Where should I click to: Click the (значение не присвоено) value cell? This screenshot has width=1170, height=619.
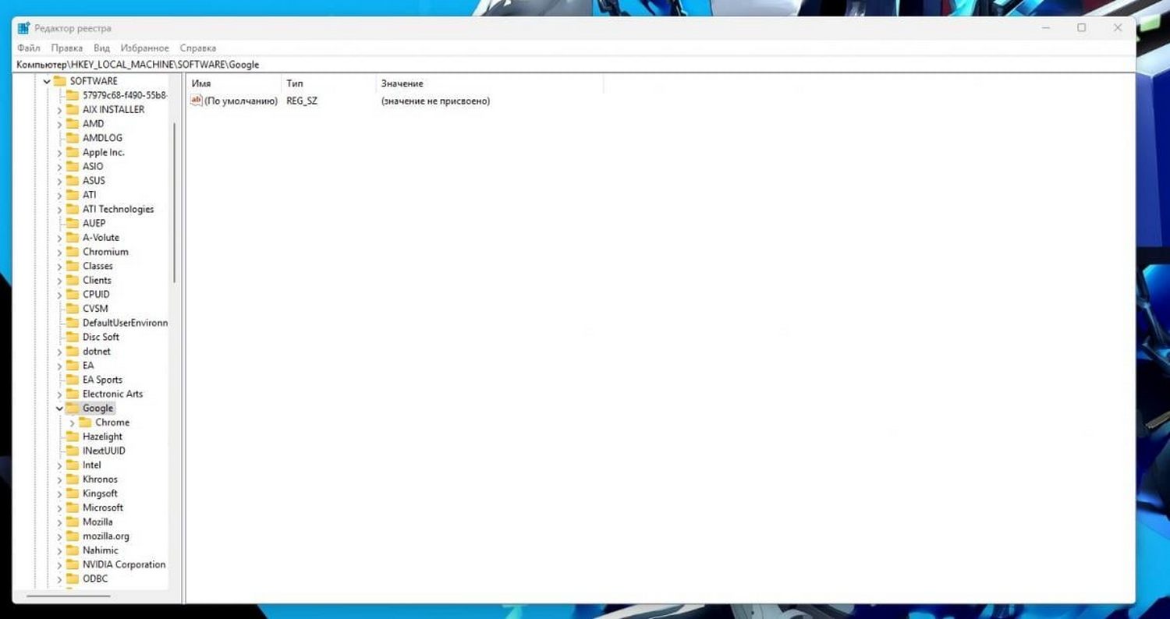pos(435,101)
